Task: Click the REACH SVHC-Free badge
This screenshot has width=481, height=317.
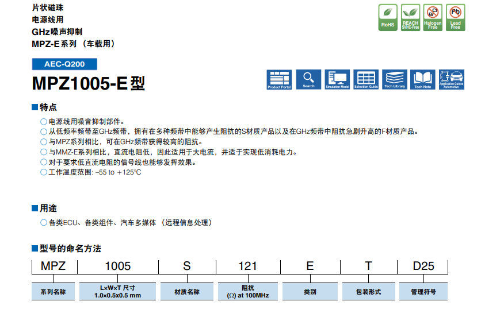Action: click(x=410, y=17)
